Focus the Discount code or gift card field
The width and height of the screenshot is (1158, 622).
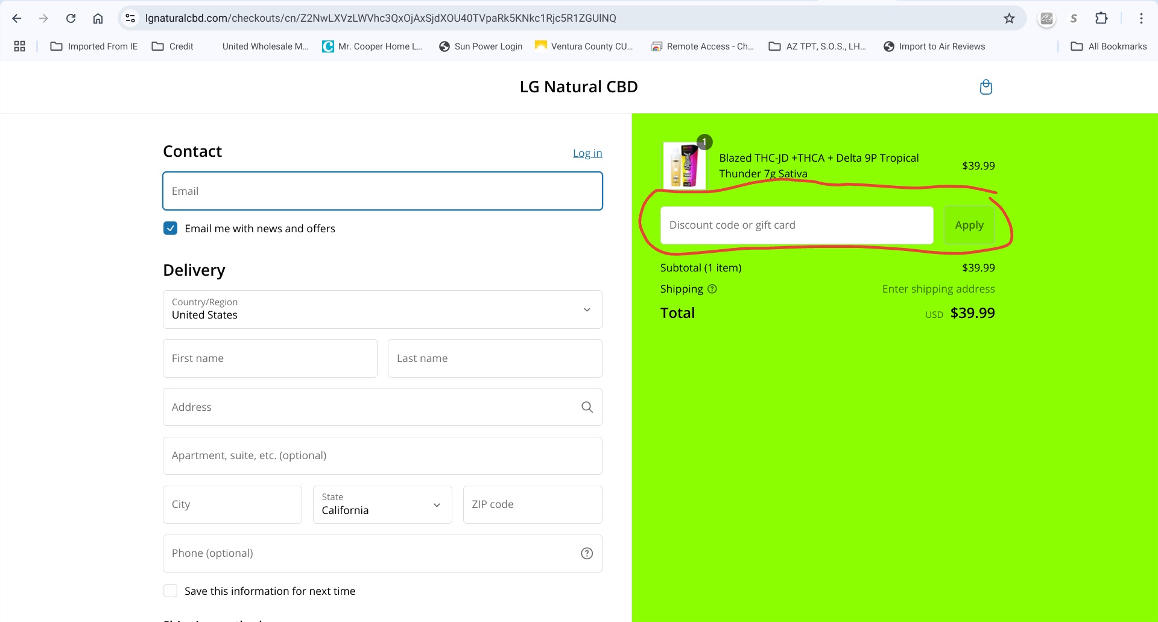point(797,225)
